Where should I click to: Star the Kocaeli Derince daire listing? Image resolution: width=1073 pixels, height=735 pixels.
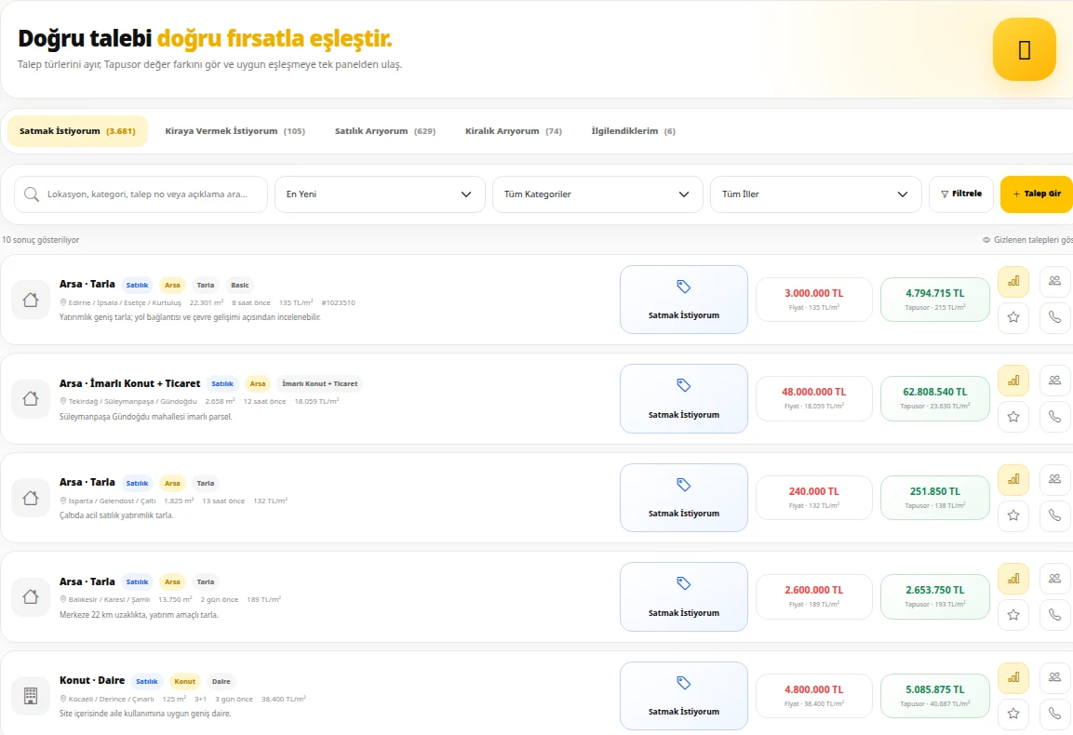coord(1013,714)
